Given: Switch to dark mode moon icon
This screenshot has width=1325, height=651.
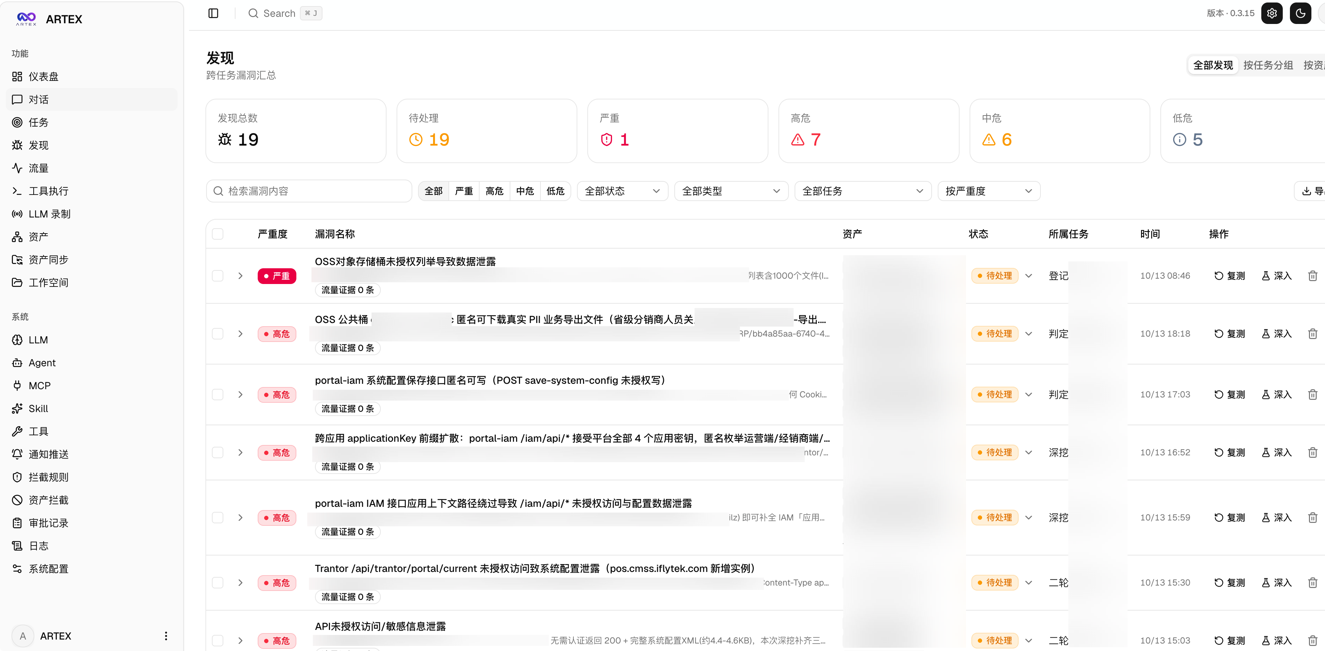Looking at the screenshot, I should (x=1300, y=13).
